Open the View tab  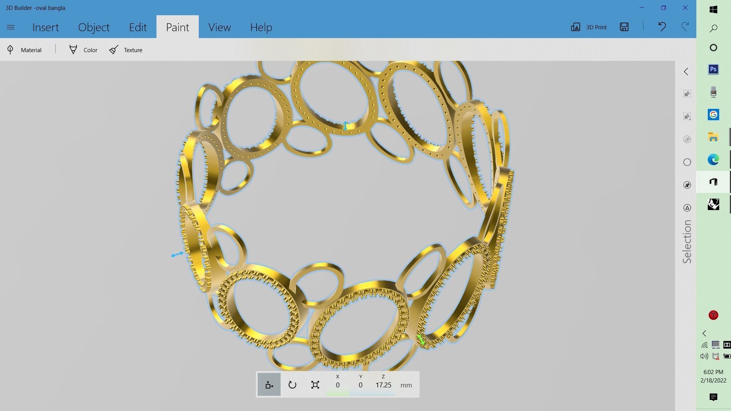pyautogui.click(x=219, y=27)
